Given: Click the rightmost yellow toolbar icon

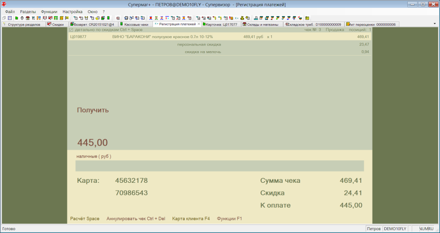Looking at the screenshot, I should point(307,18).
